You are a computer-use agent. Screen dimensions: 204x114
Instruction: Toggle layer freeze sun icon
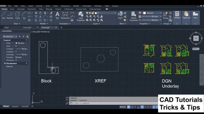tap(90, 13)
